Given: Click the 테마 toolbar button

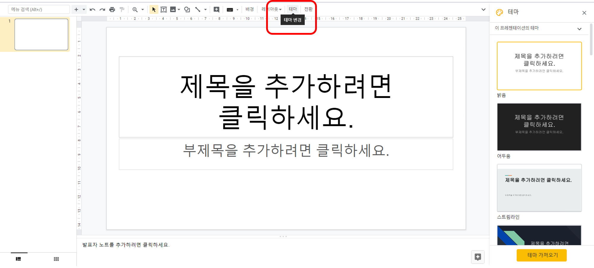Looking at the screenshot, I should [293, 9].
